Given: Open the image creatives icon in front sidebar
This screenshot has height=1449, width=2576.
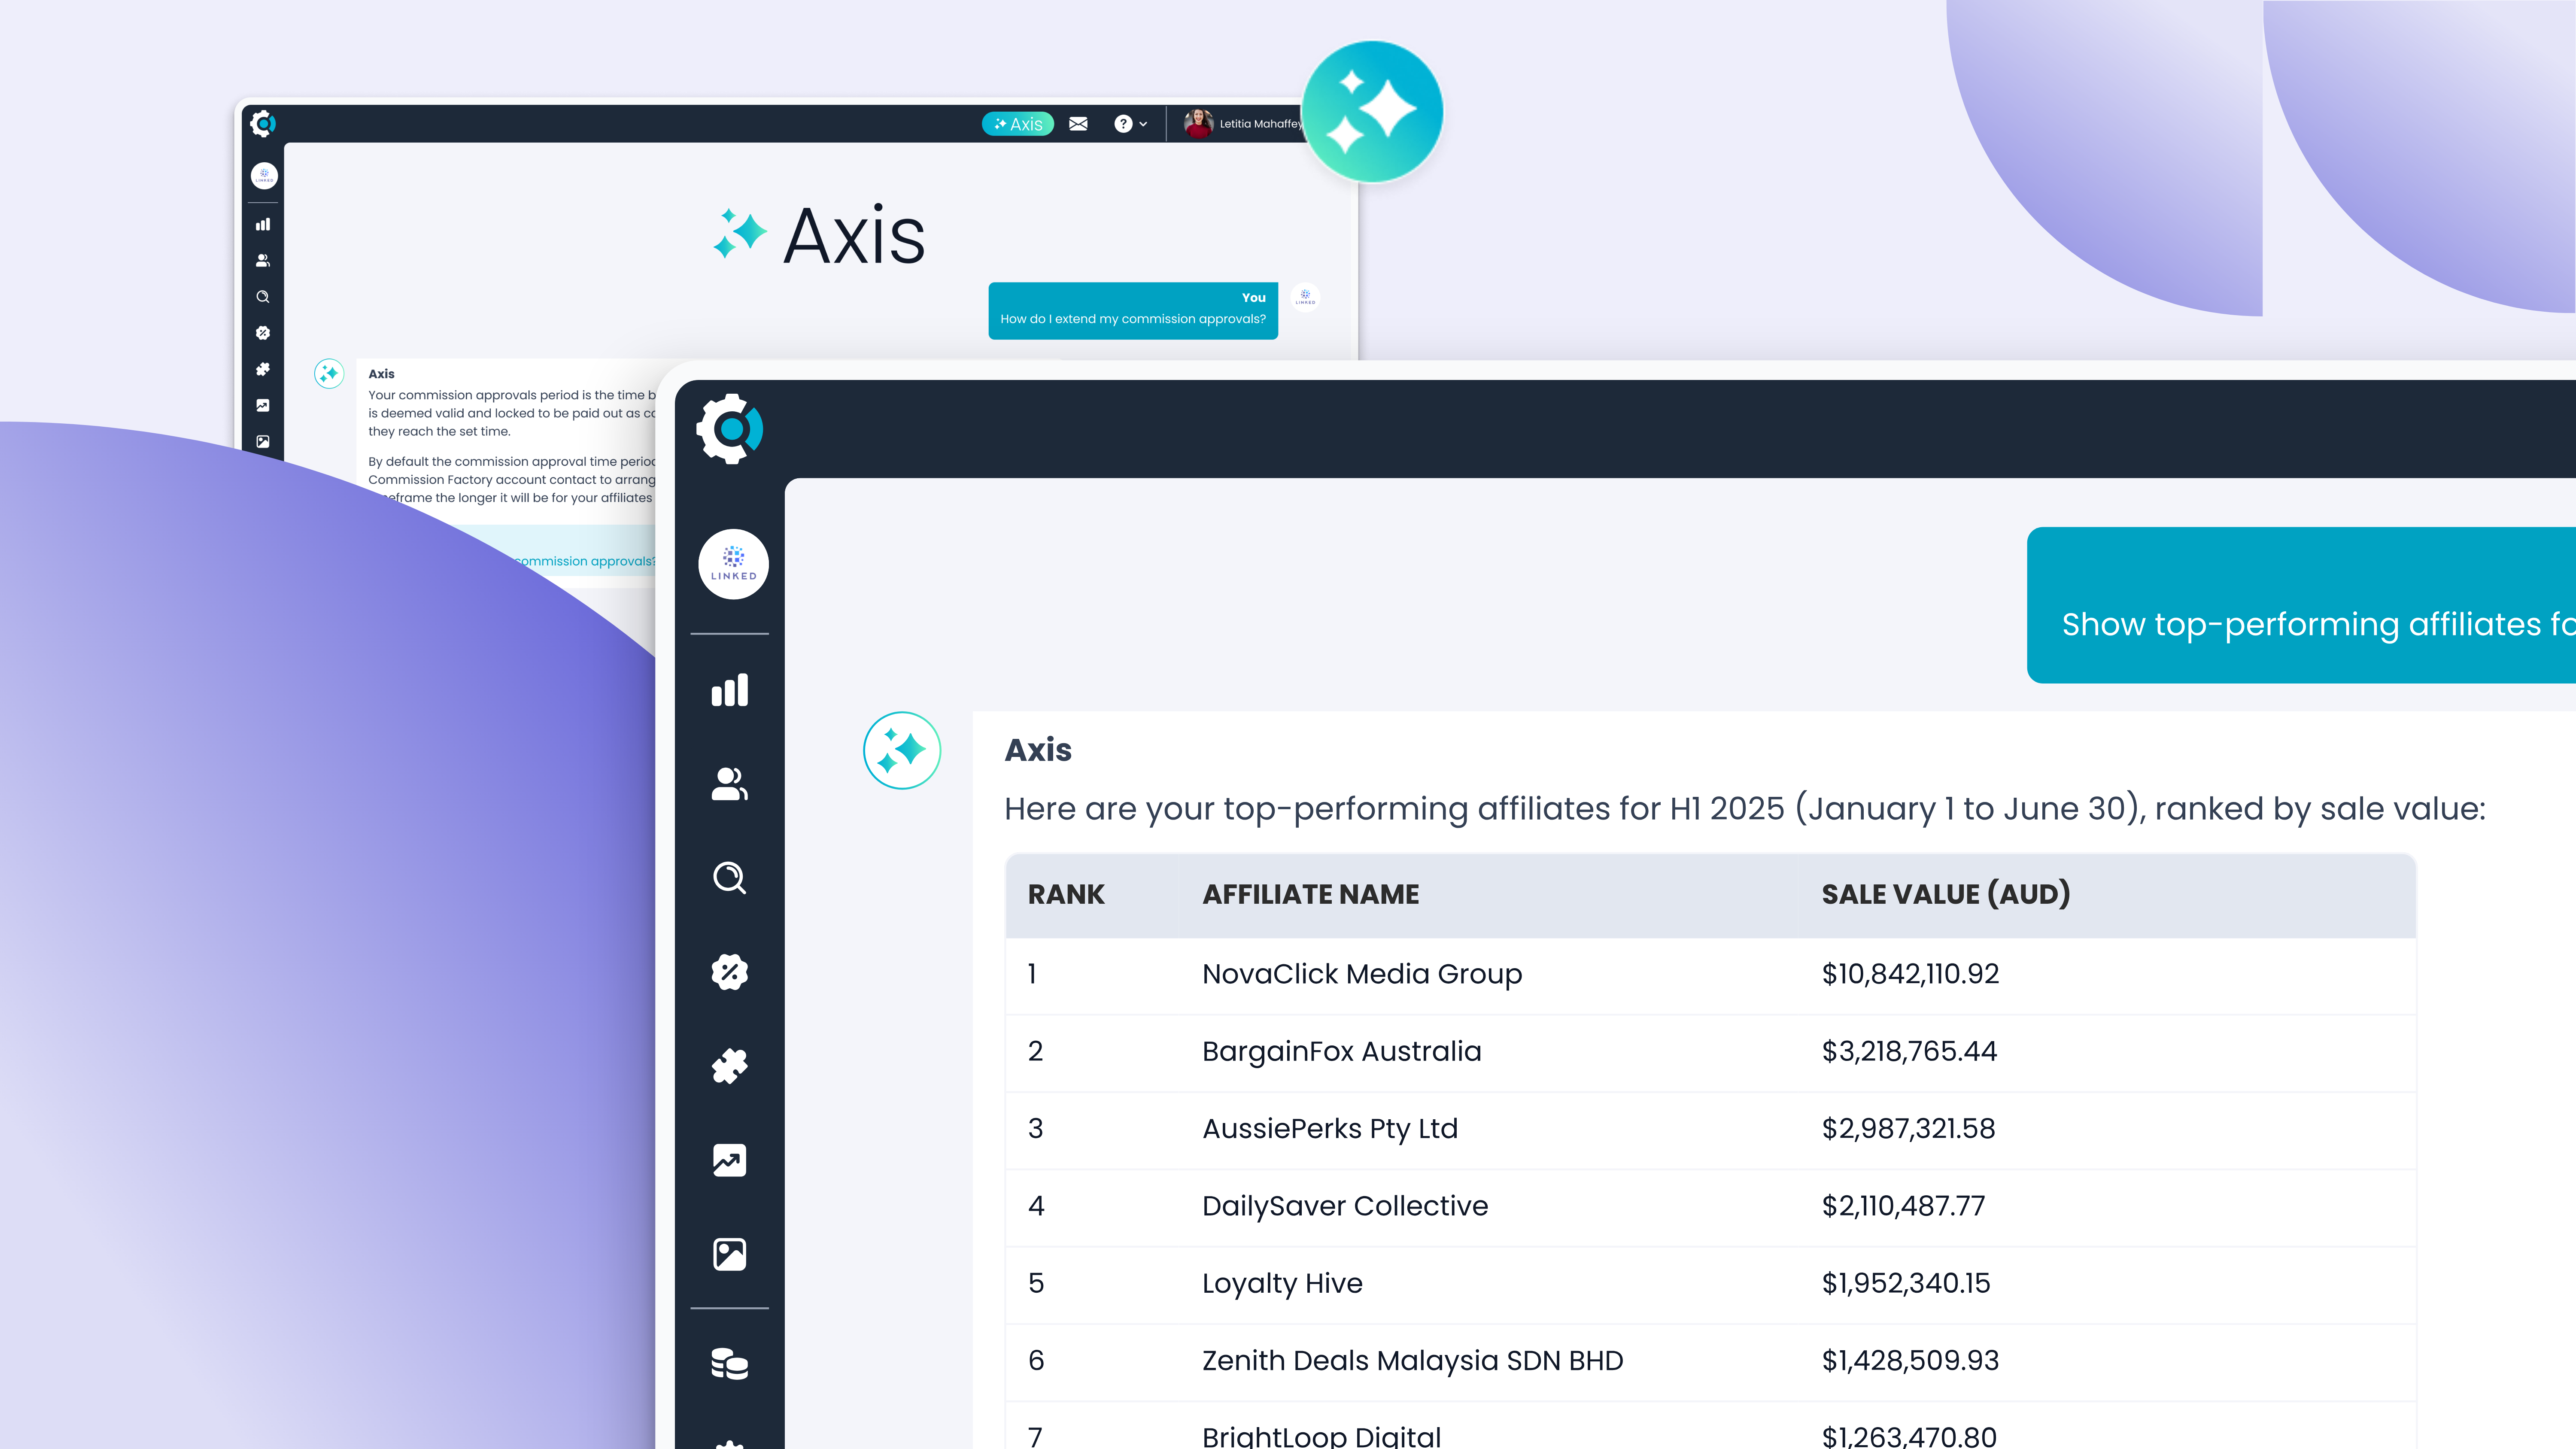Looking at the screenshot, I should [x=730, y=1254].
